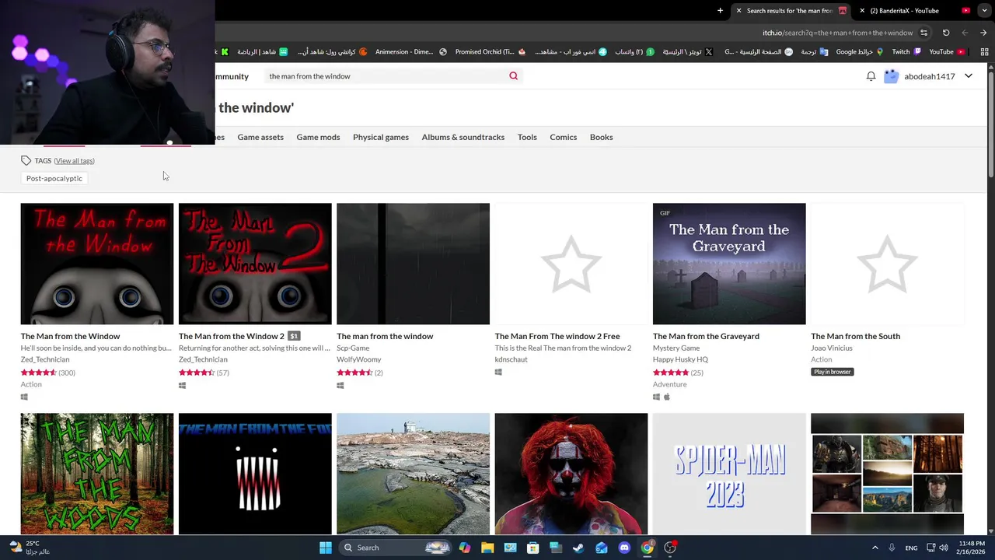995x560 pixels.
Task: Switch to the BanderitaX YouTube tab
Action: [913, 11]
